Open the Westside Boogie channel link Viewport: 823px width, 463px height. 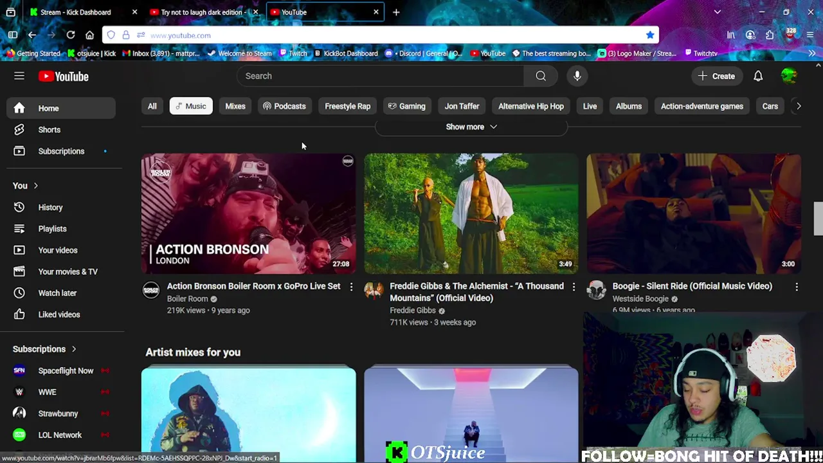pos(640,298)
